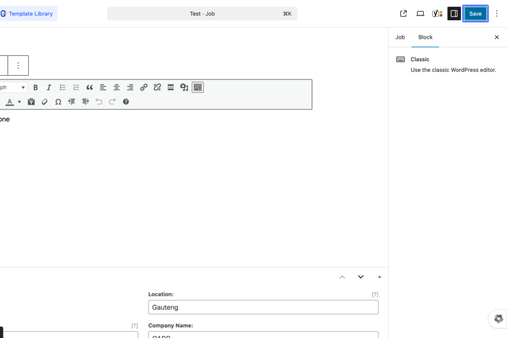
Task: Insert a numbered list
Action: click(76, 87)
